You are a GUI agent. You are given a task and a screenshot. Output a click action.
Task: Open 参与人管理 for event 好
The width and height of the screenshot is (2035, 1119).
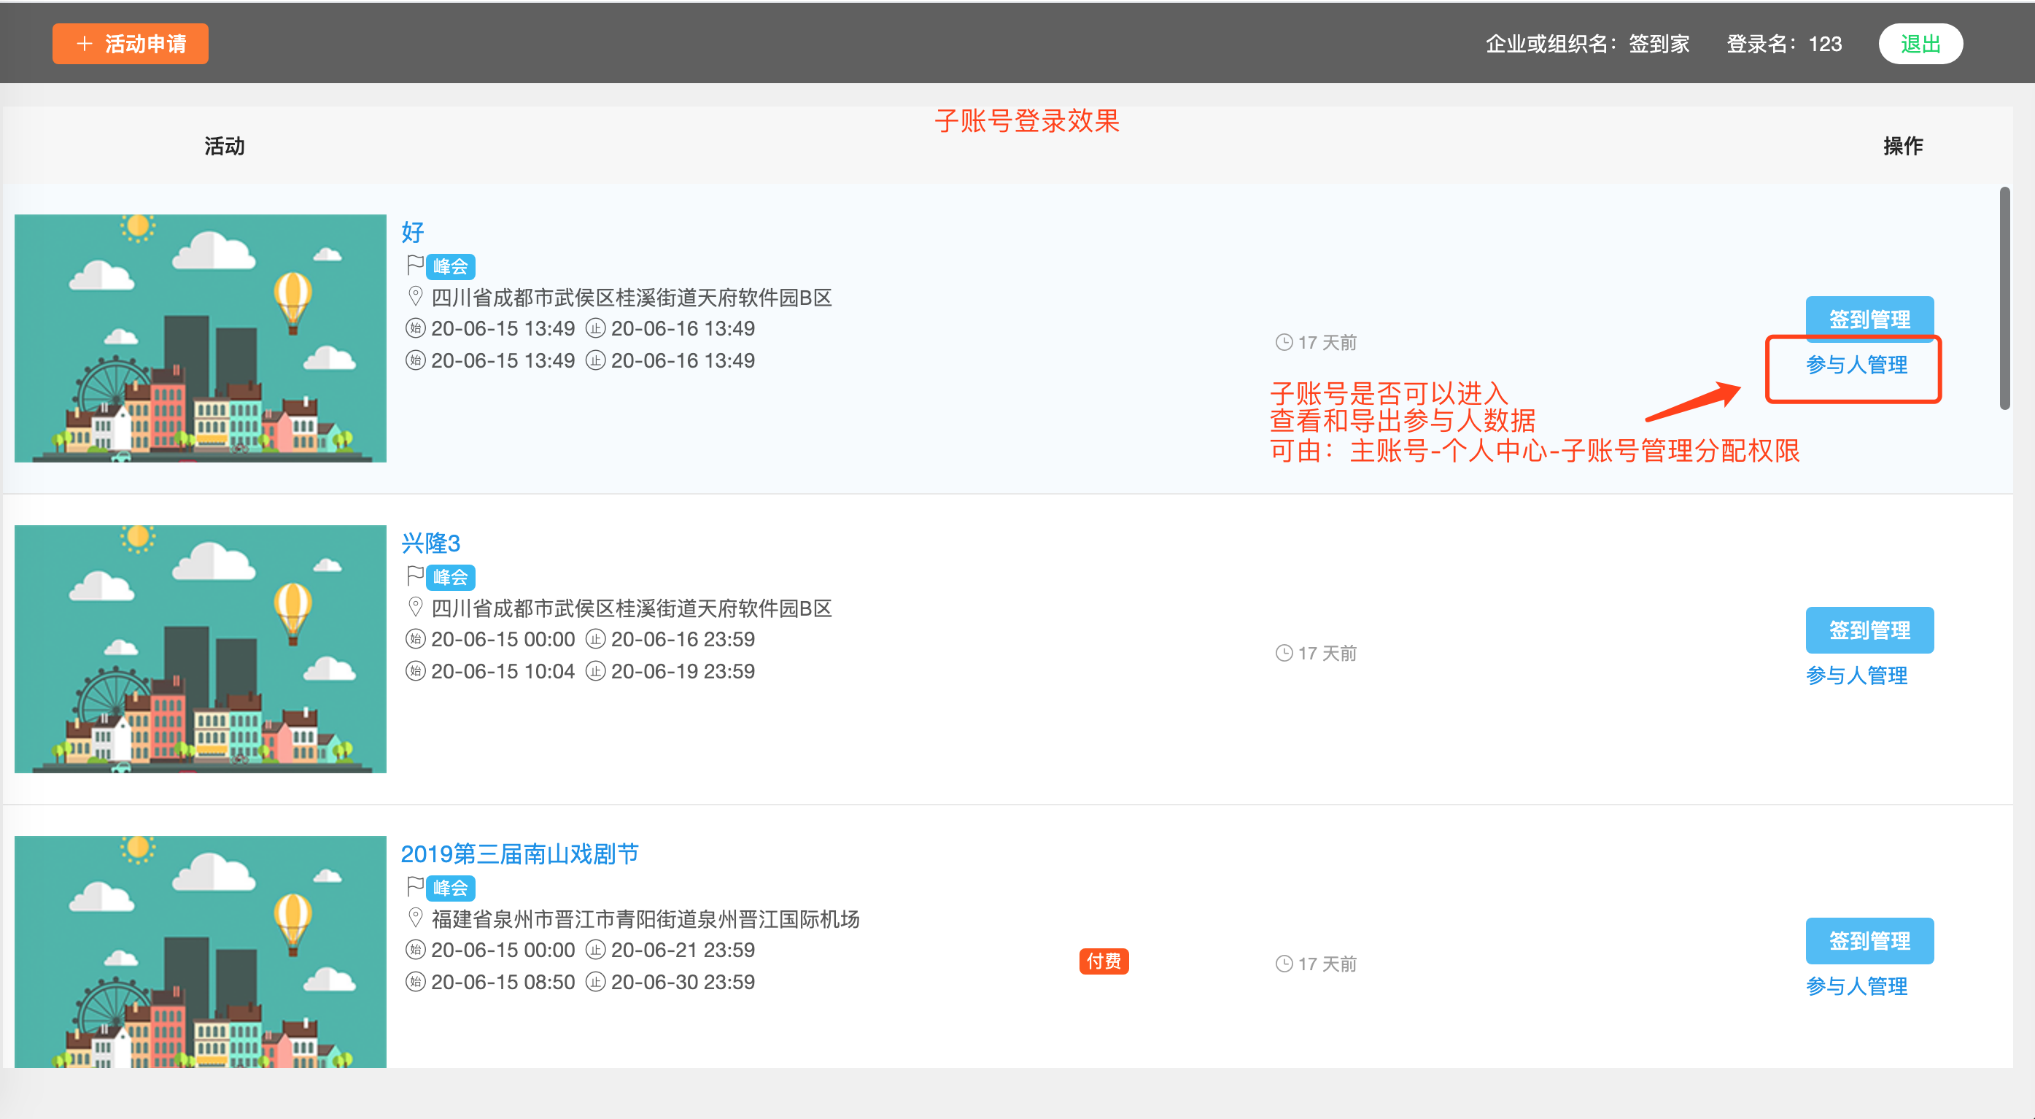(1856, 364)
